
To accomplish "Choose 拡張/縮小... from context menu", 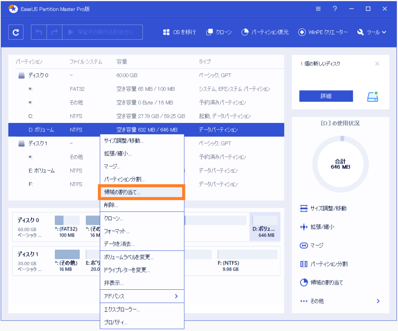I will [x=142, y=153].
